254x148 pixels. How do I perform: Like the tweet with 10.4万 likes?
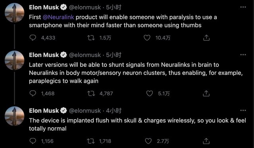147,38
